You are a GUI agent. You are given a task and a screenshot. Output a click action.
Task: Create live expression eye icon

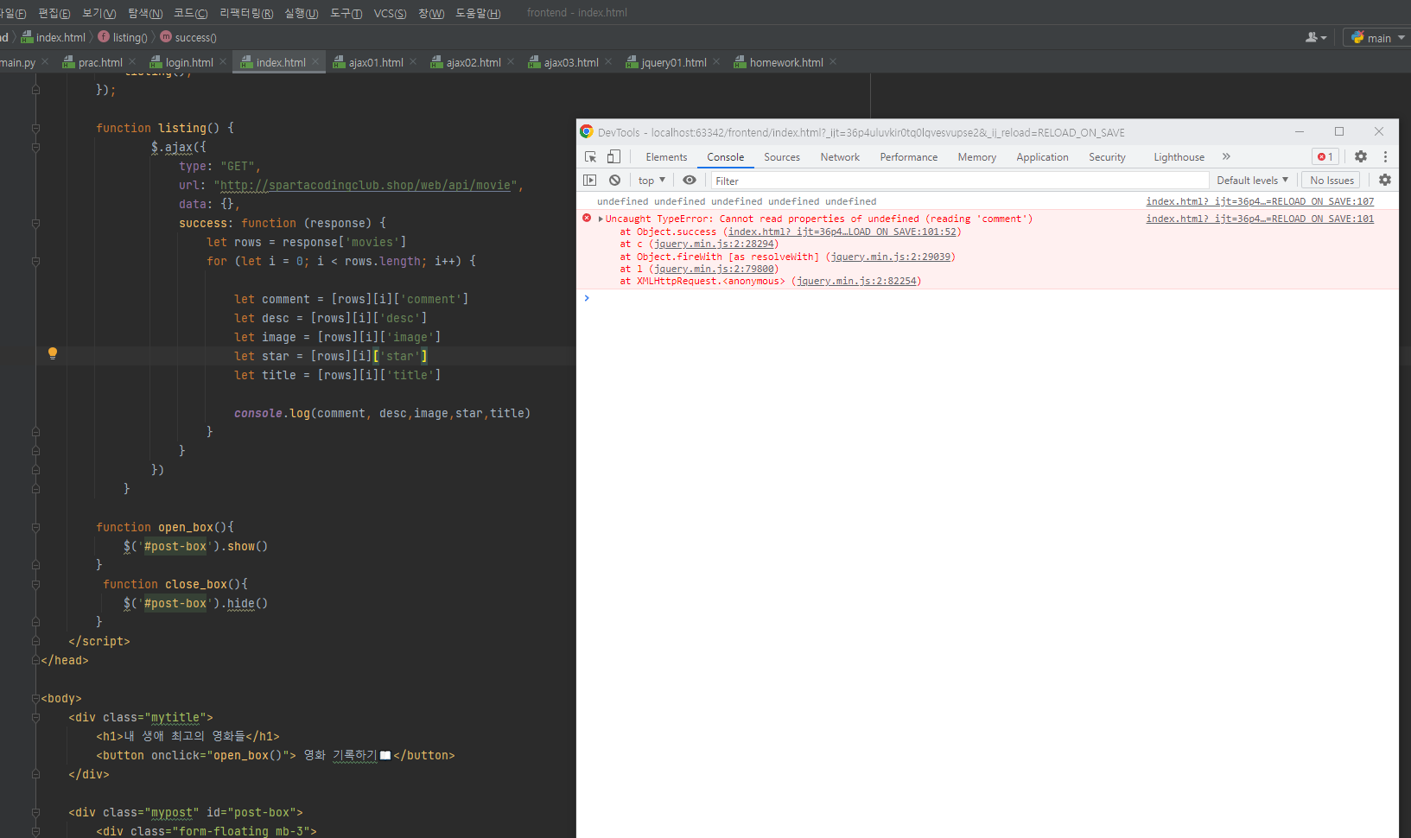pos(690,180)
